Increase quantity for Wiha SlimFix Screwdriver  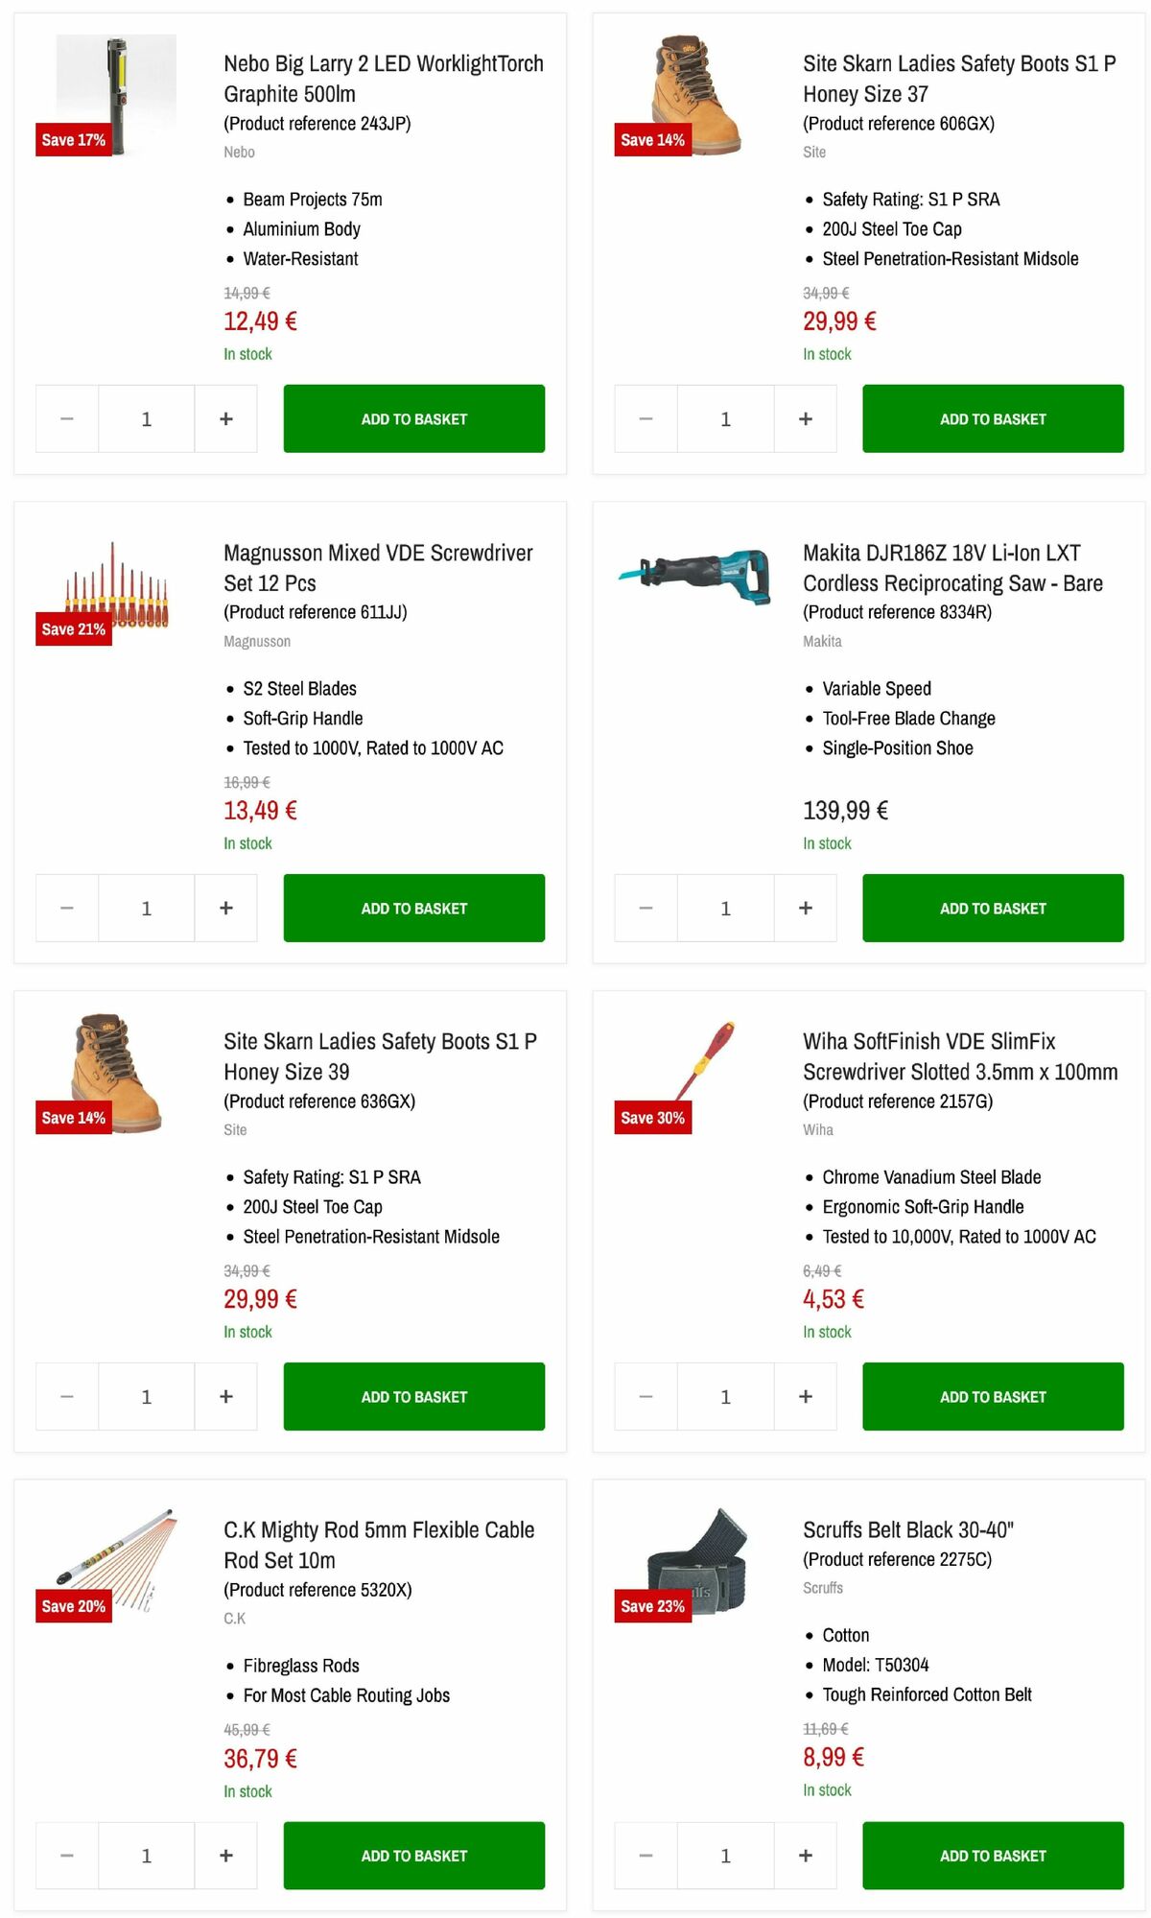coord(805,1396)
